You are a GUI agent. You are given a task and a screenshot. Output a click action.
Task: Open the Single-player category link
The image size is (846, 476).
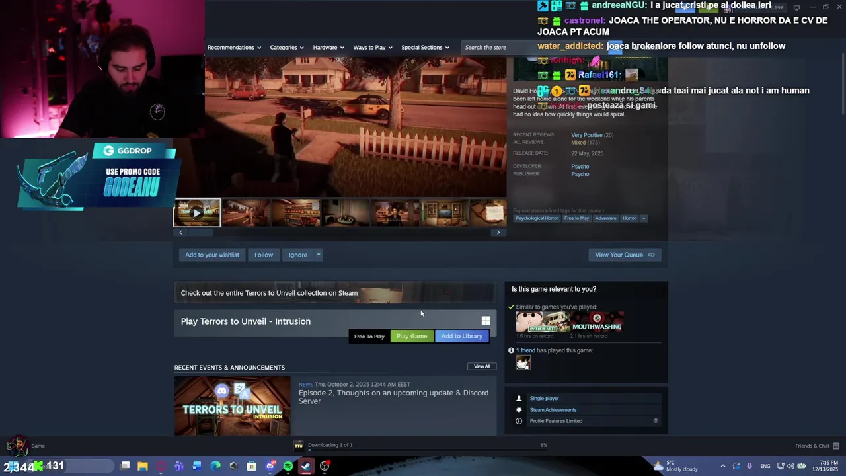544,398
